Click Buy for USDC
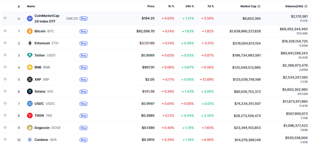 pyautogui.click(x=84, y=104)
